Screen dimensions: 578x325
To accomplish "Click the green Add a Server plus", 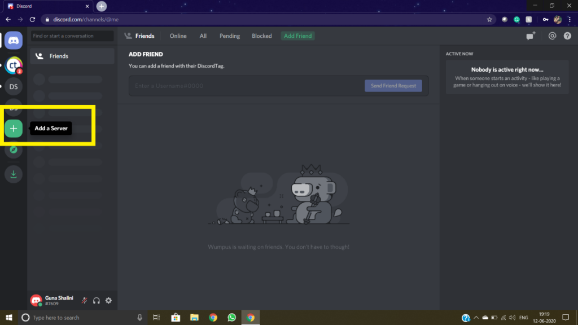I will pyautogui.click(x=14, y=128).
